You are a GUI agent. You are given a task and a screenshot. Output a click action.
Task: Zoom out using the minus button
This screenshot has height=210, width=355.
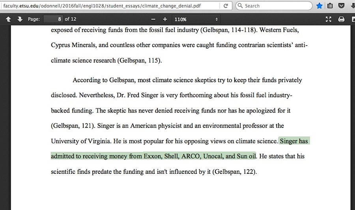coord(153,19)
